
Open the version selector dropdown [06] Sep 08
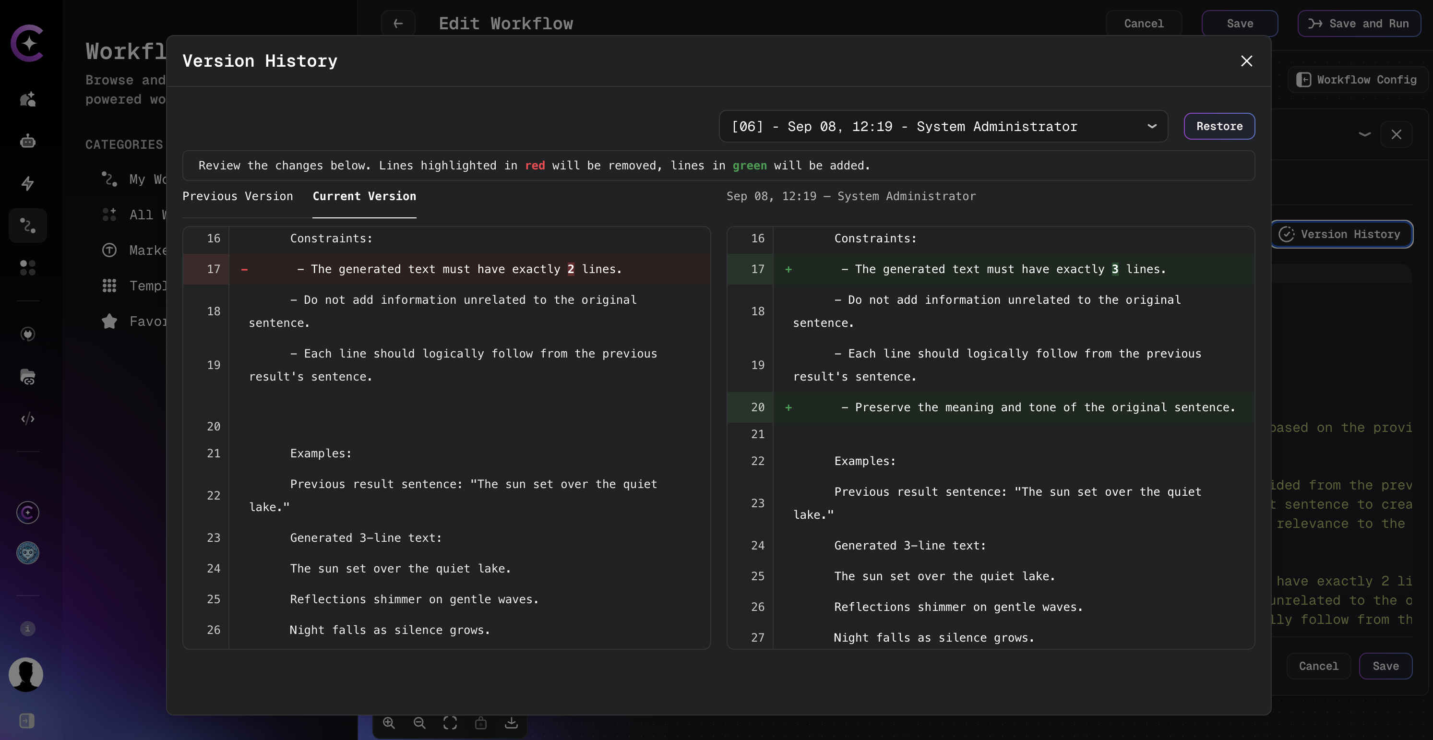point(943,126)
